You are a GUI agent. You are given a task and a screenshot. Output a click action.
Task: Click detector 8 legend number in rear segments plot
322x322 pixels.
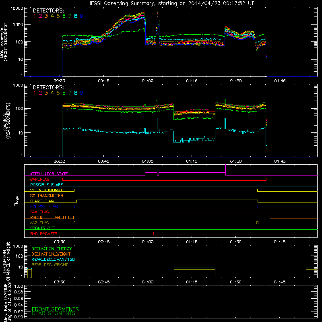[76, 93]
